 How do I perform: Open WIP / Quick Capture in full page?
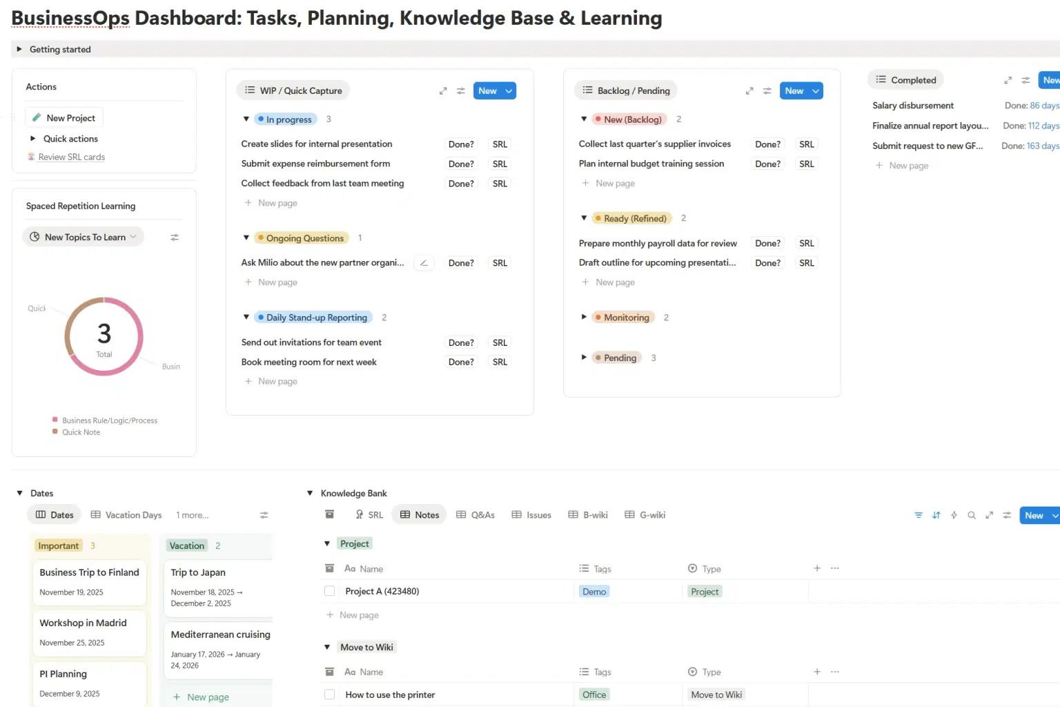click(443, 91)
